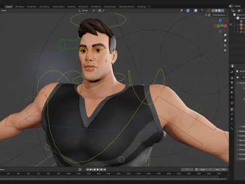The height and width of the screenshot is (184, 245).
Task: Open the Global transform orientation dropdown
Action: click(84, 11)
